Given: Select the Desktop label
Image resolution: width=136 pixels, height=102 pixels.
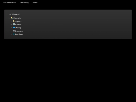Looking at the screenshot, I should [18, 28].
